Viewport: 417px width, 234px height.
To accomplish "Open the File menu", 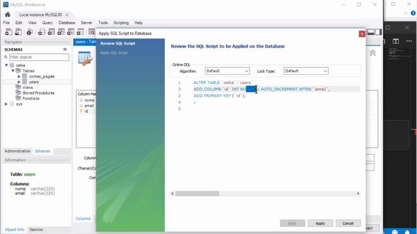I will (7, 23).
